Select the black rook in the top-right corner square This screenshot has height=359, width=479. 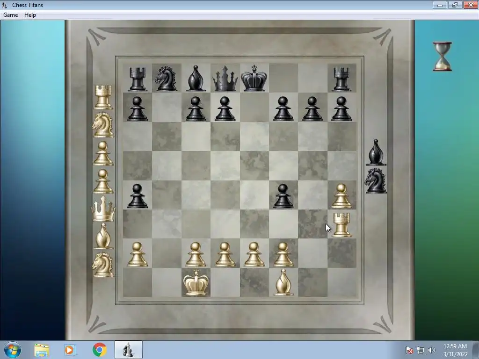(x=341, y=79)
